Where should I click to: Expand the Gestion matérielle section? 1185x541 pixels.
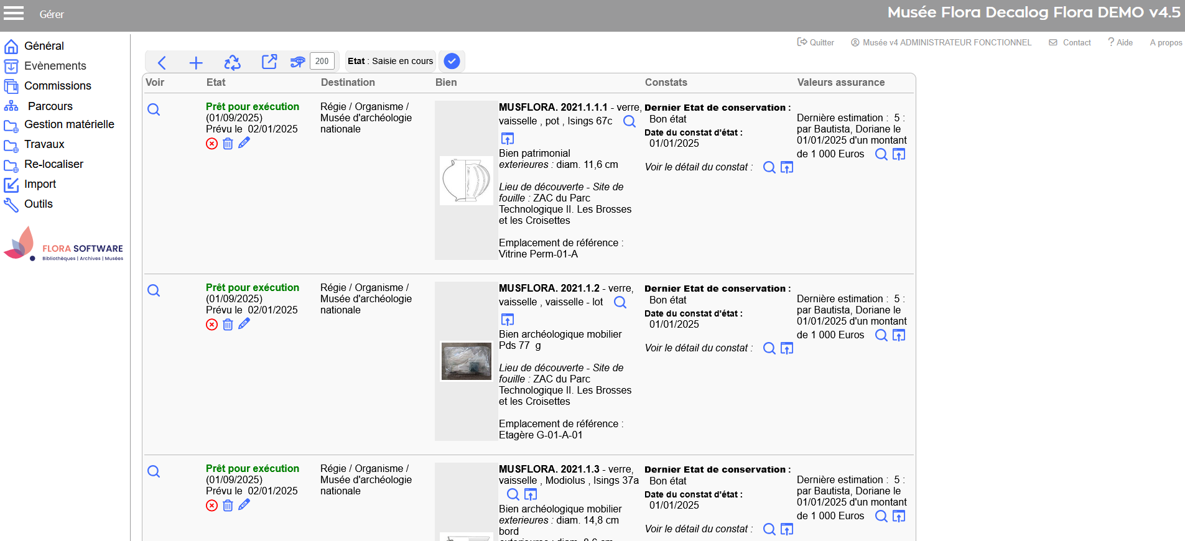click(69, 124)
